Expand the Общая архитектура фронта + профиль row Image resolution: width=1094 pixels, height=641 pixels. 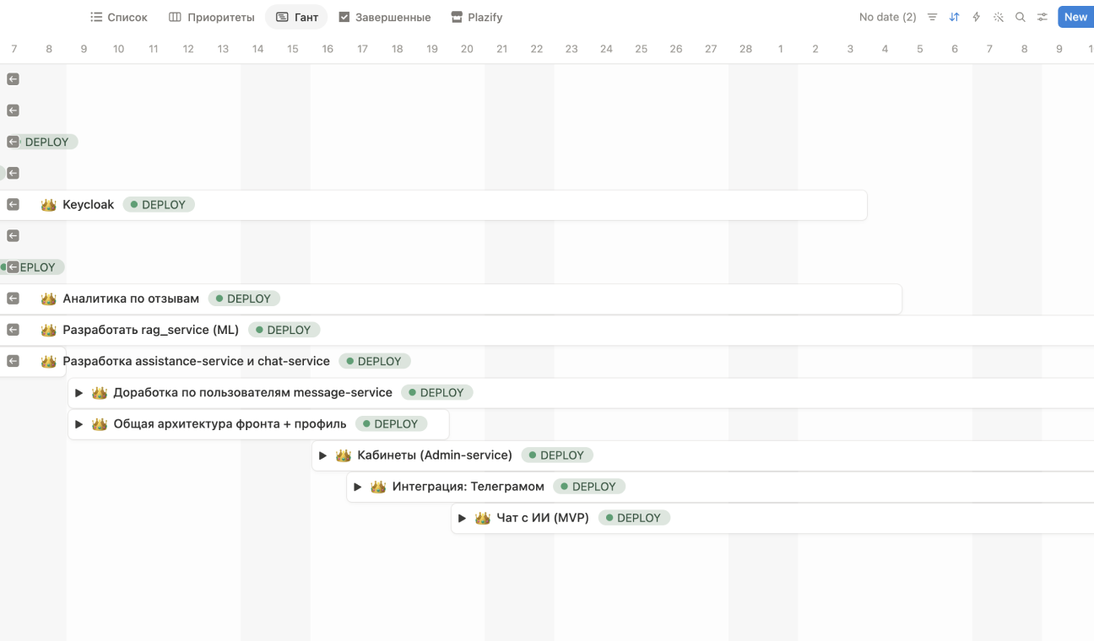click(x=79, y=424)
